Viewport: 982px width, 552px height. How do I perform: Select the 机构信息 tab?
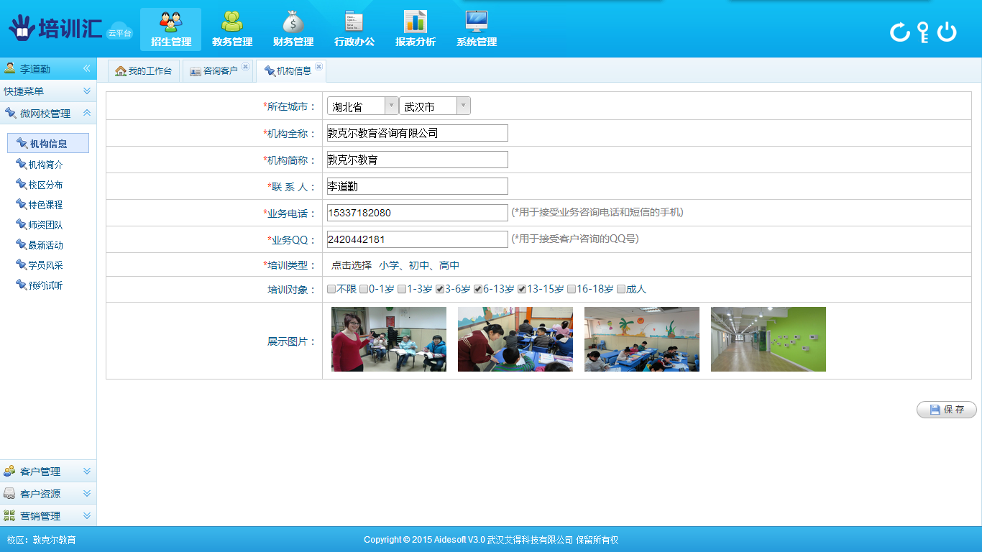point(291,71)
